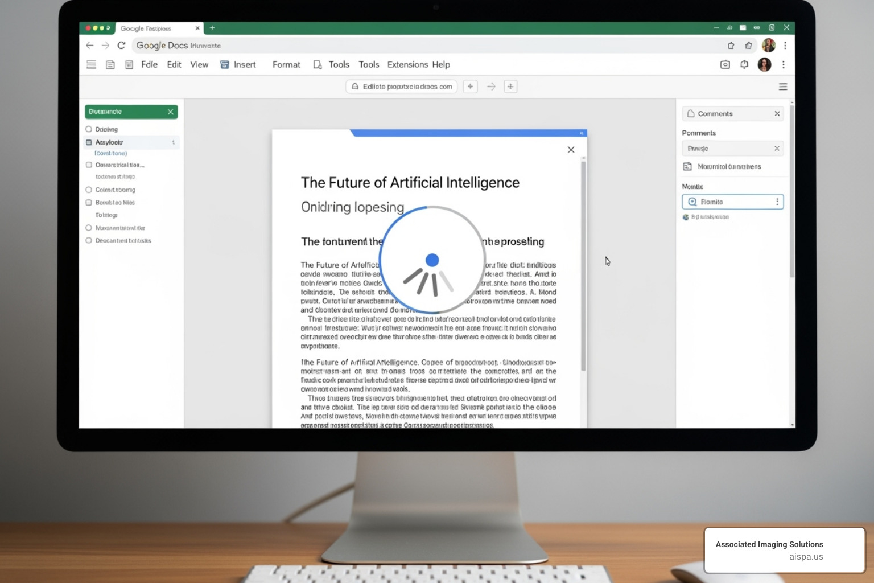Click the plus button right of the arrow
The width and height of the screenshot is (874, 583).
(x=510, y=87)
